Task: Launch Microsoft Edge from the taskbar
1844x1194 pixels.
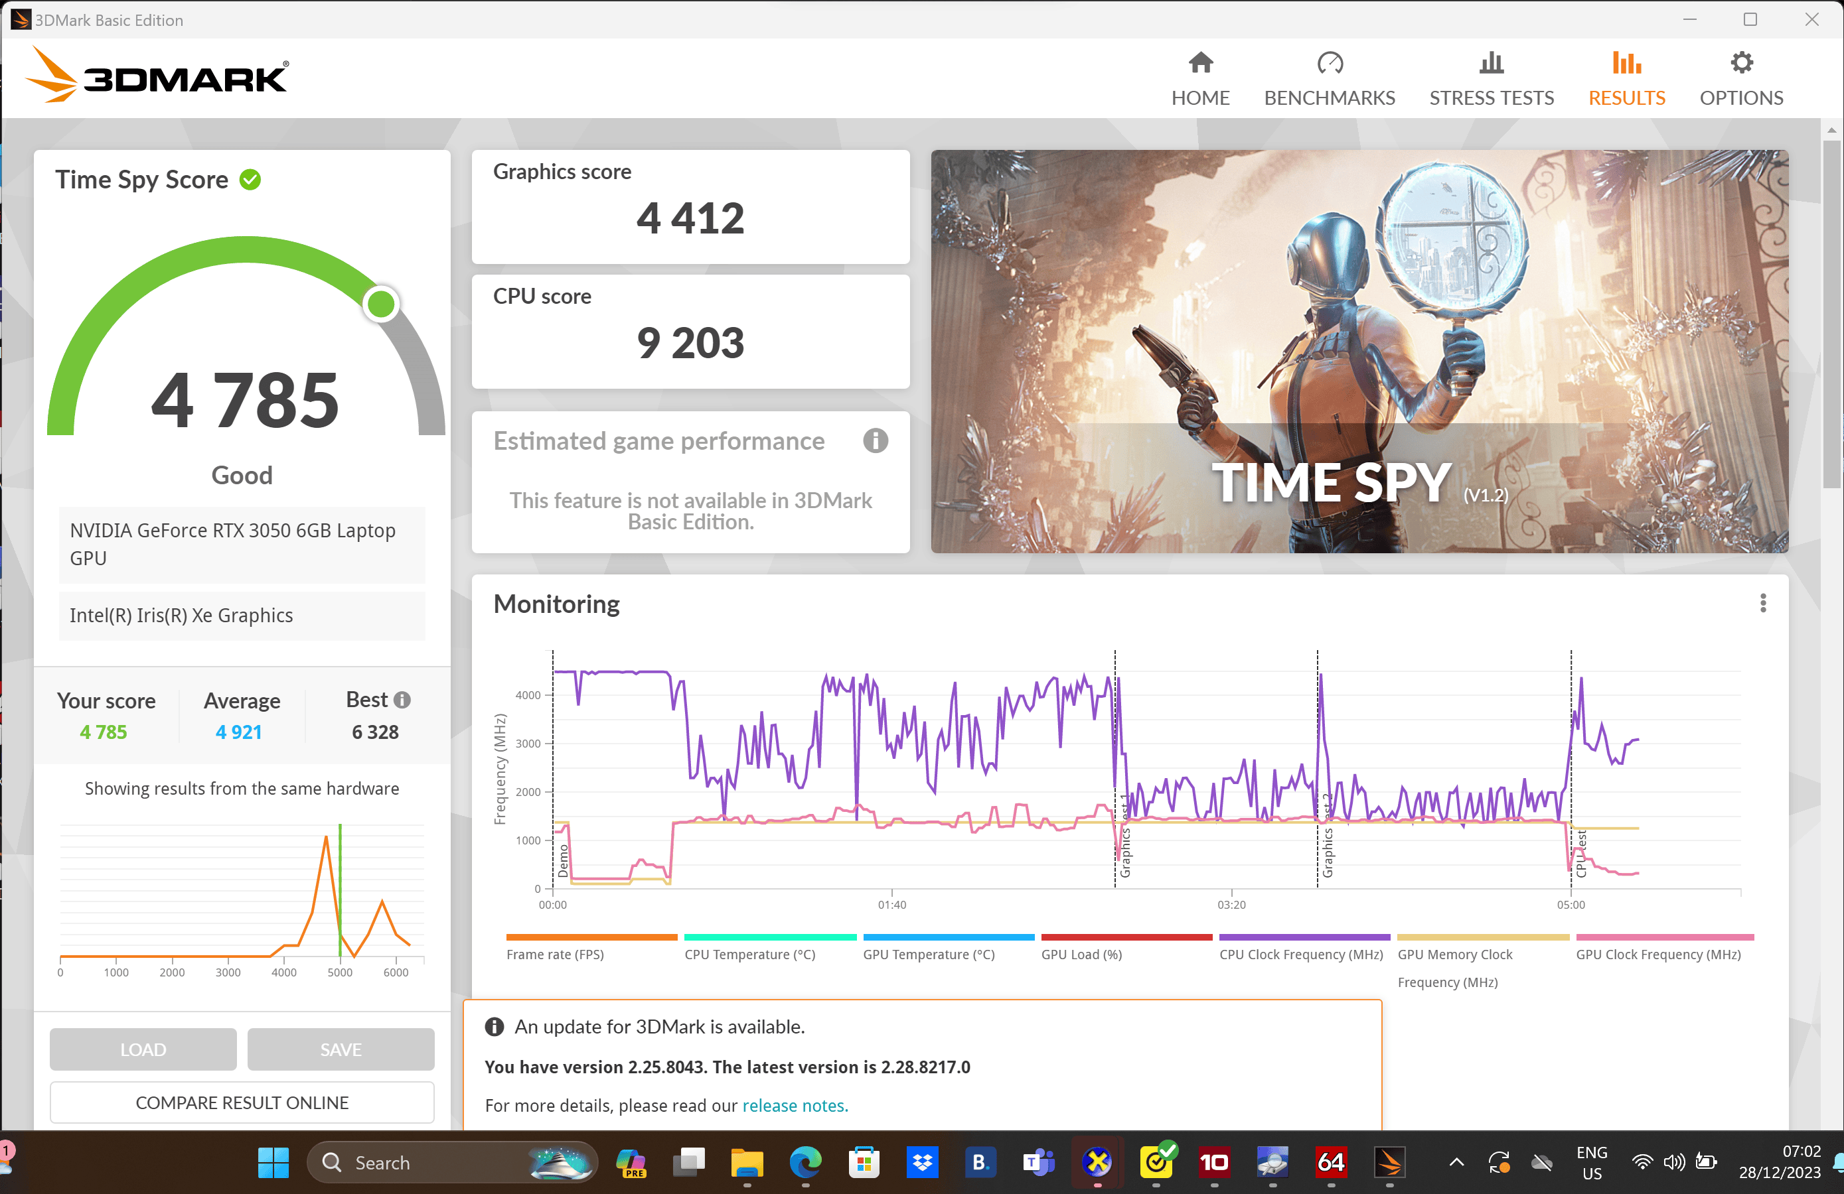Action: 805,1162
